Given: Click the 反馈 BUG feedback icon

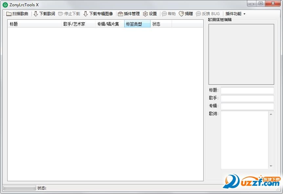Looking at the screenshot, I should point(198,13).
